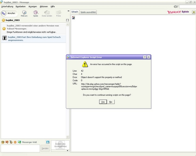The height and width of the screenshot is (156, 196).
Task: Close the Yahoo Spiele panel with X
Action: (194, 12)
